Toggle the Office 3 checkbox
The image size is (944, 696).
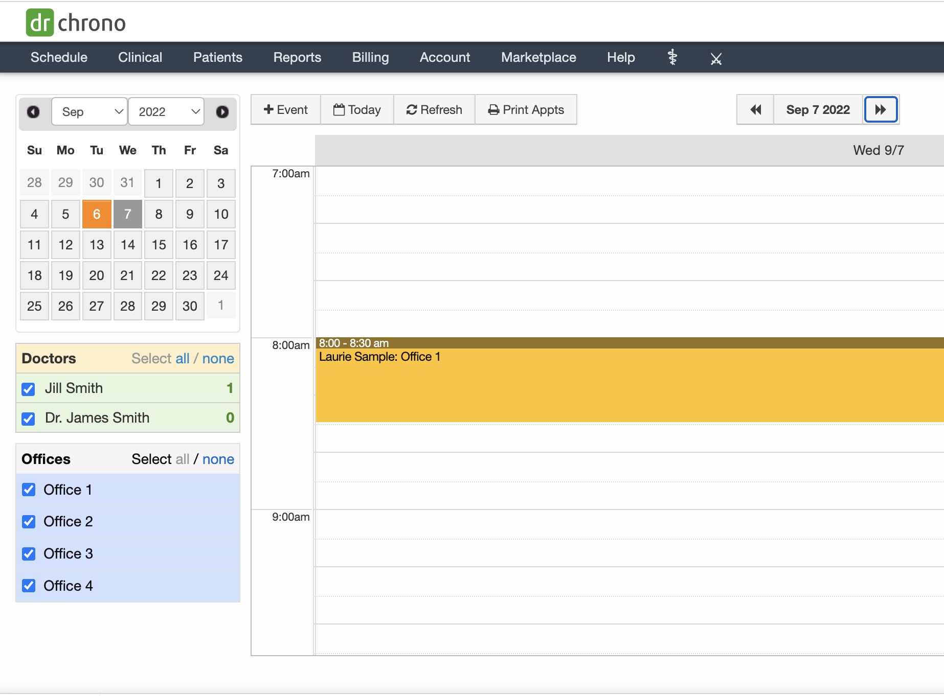coord(29,554)
